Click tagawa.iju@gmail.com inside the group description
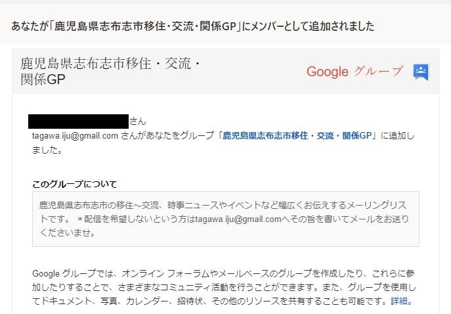This screenshot has width=451, height=314. point(238,219)
